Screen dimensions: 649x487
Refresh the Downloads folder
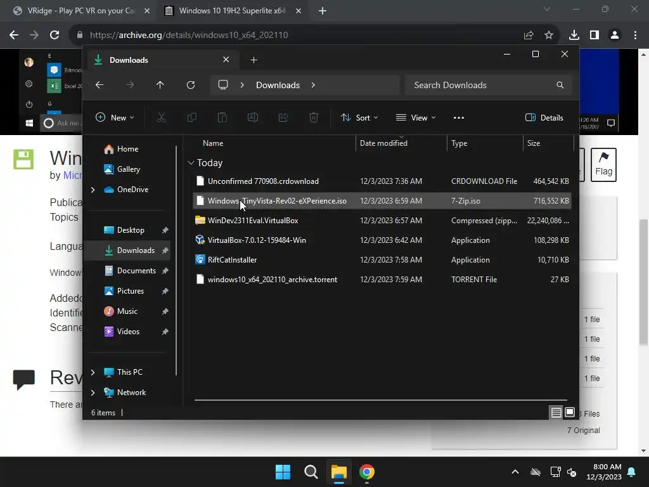191,85
